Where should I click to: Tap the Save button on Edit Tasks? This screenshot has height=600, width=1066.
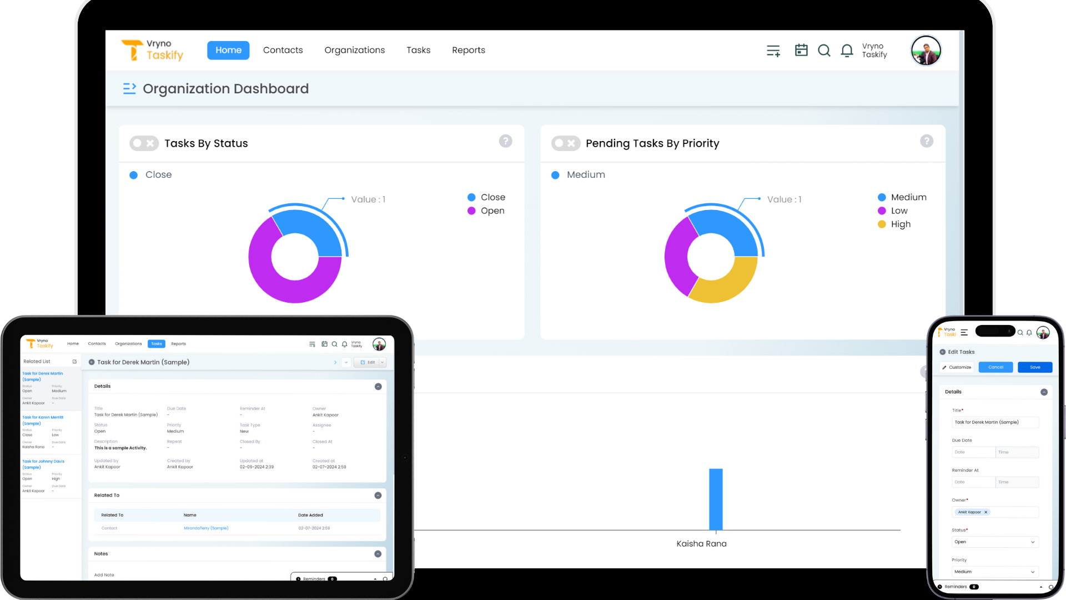(x=1034, y=367)
